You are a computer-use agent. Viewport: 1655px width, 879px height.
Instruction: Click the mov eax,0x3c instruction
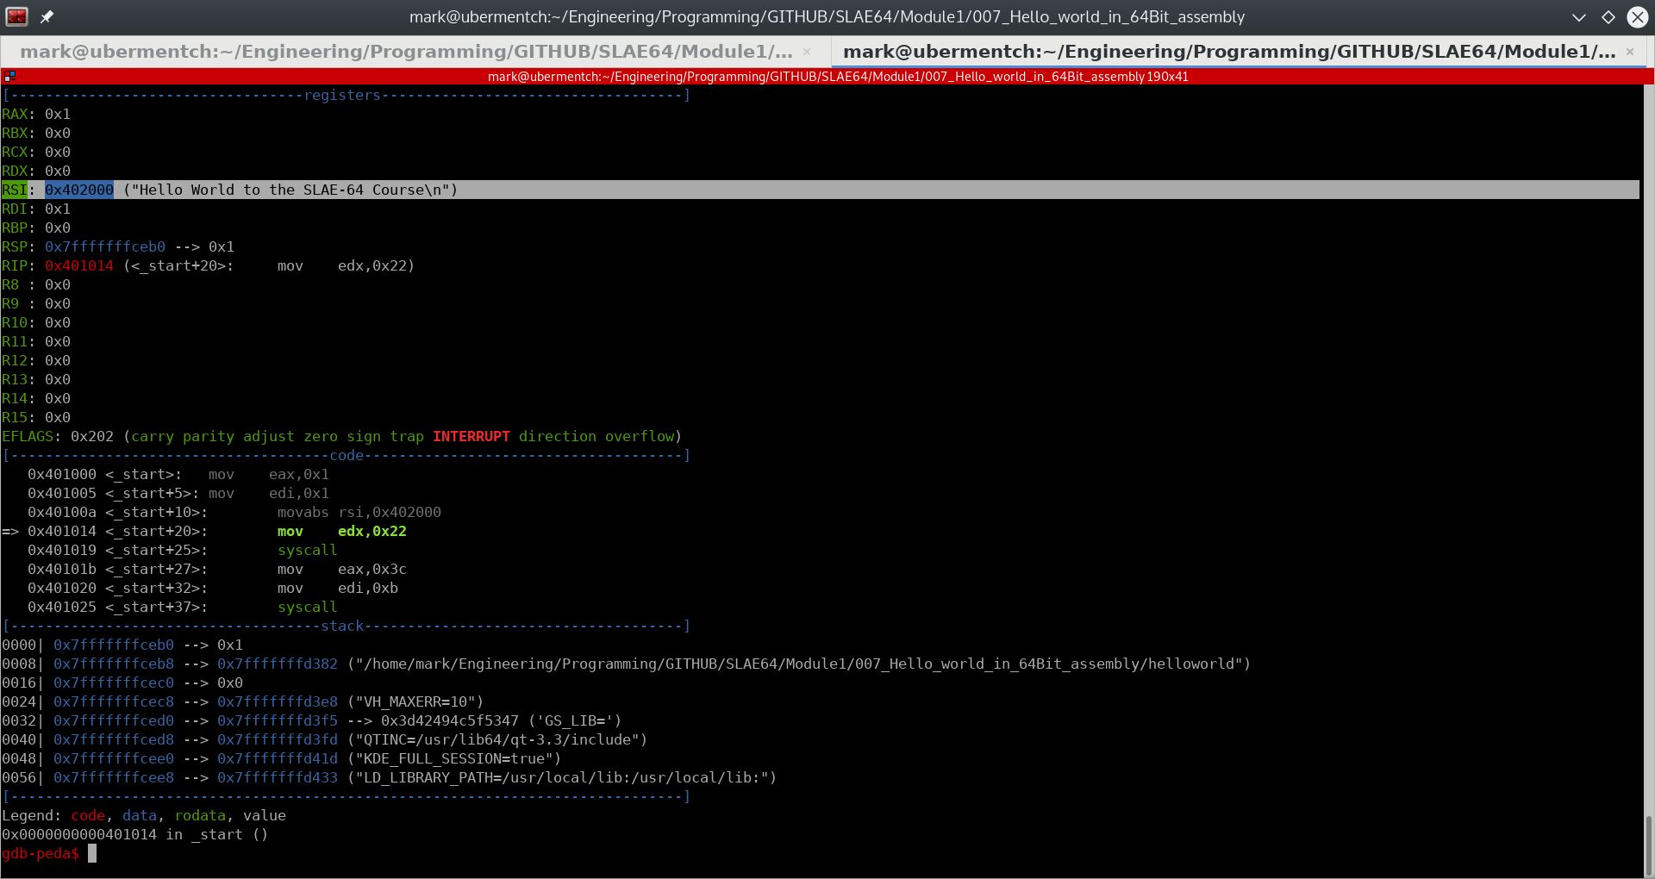click(342, 569)
